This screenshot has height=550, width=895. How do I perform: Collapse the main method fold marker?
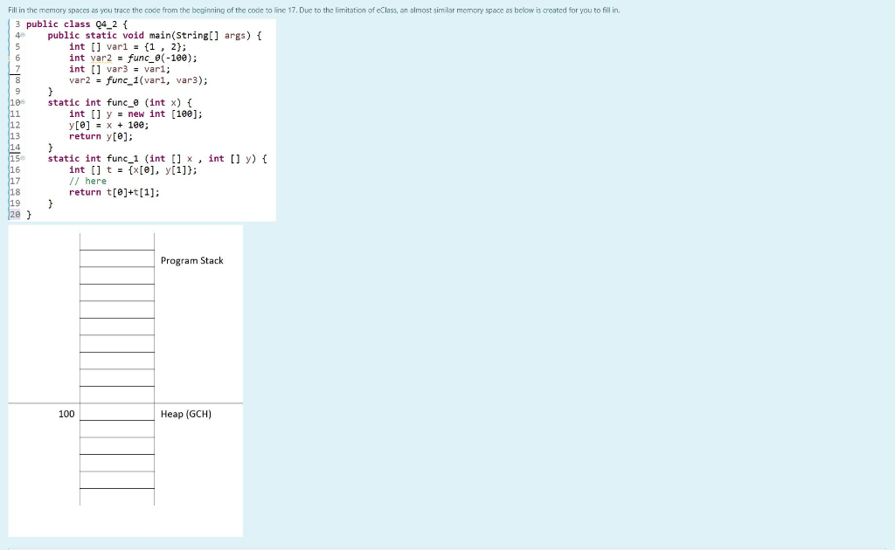21,35
